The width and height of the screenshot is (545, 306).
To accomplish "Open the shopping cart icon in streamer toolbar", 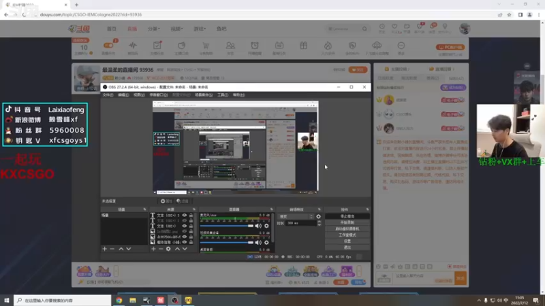I will pyautogui.click(x=206, y=46).
